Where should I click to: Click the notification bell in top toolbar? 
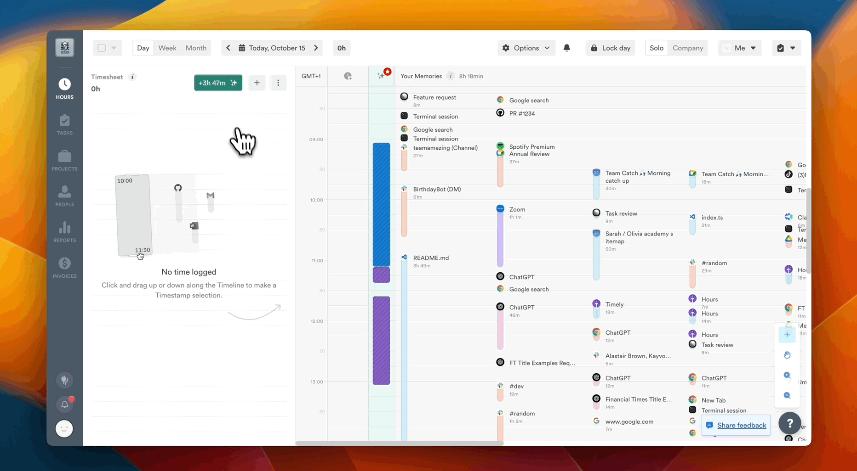pos(566,48)
